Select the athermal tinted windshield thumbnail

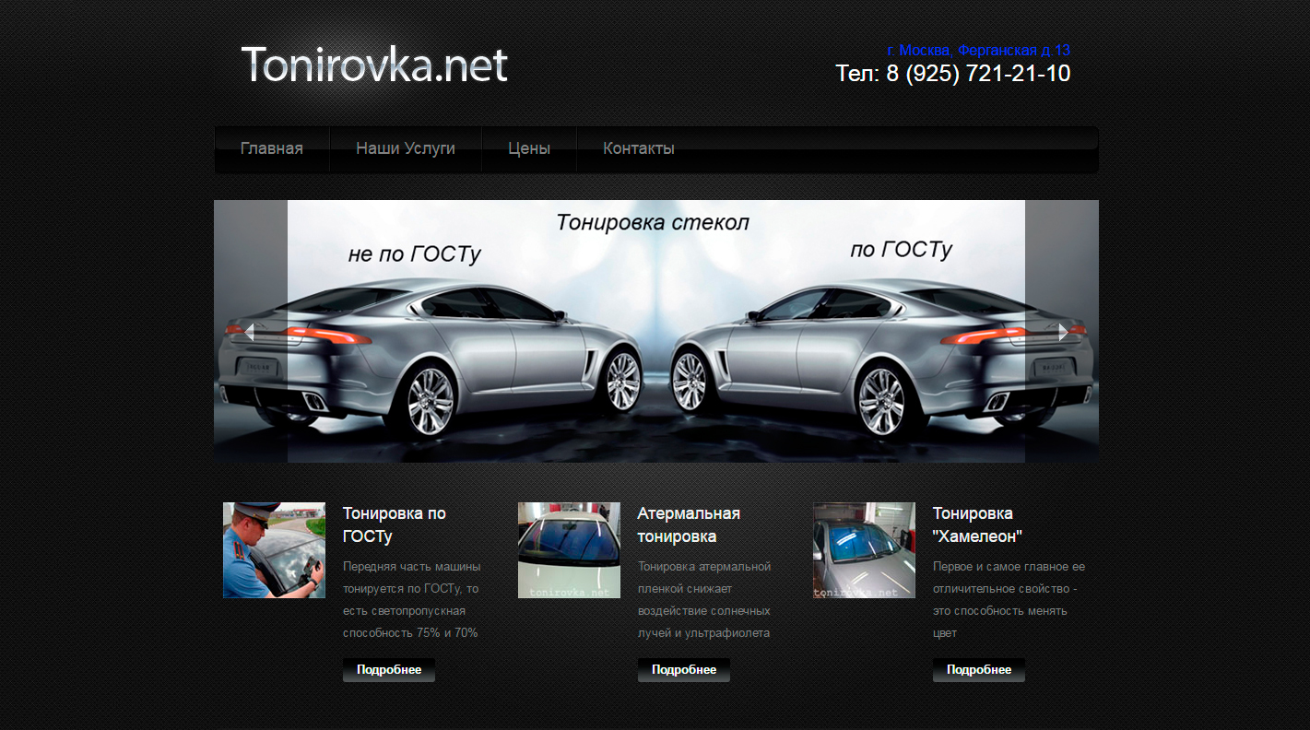coord(569,550)
